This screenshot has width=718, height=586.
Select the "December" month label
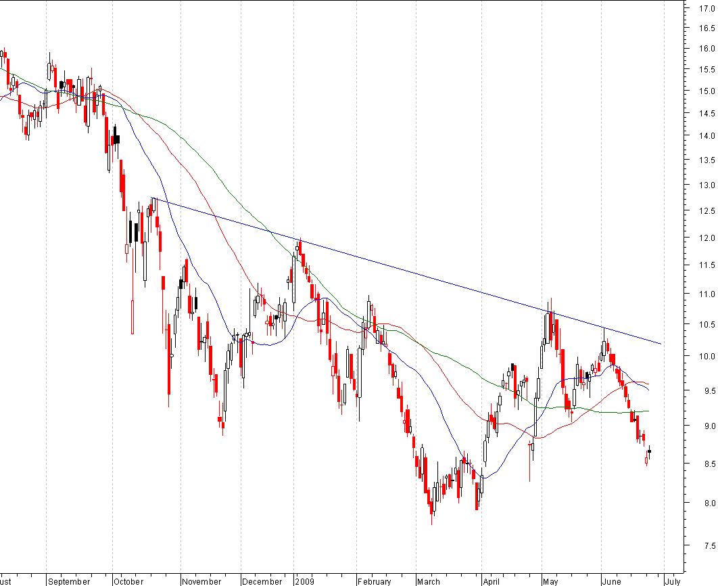pos(262,581)
